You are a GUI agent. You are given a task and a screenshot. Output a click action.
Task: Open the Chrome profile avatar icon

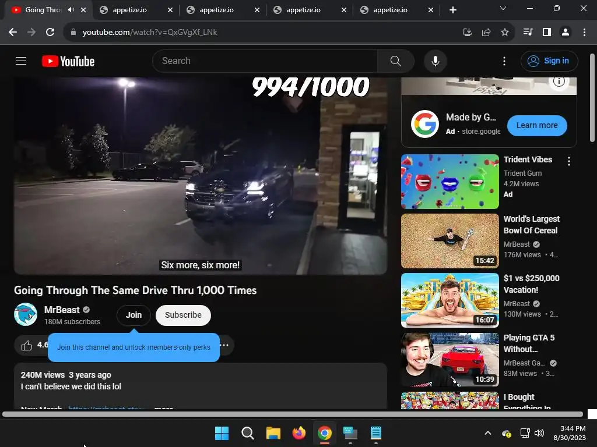point(566,33)
